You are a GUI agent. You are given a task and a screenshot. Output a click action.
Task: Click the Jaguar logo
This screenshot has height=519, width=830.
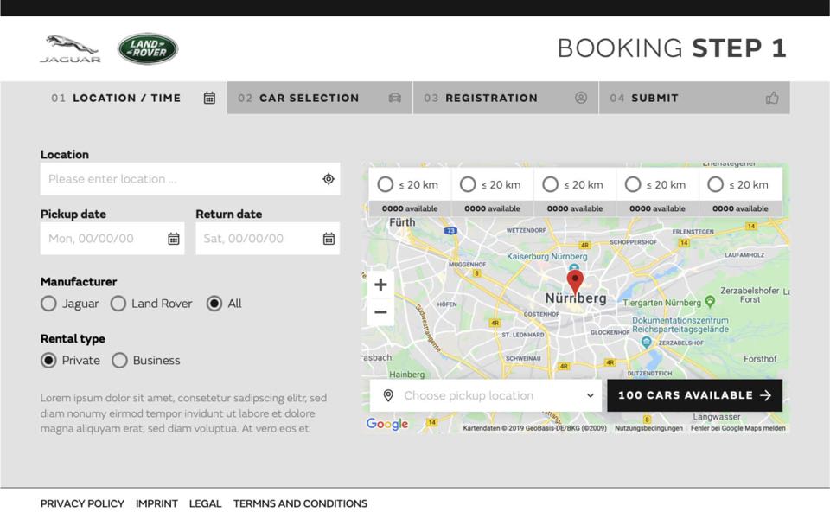tap(70, 48)
